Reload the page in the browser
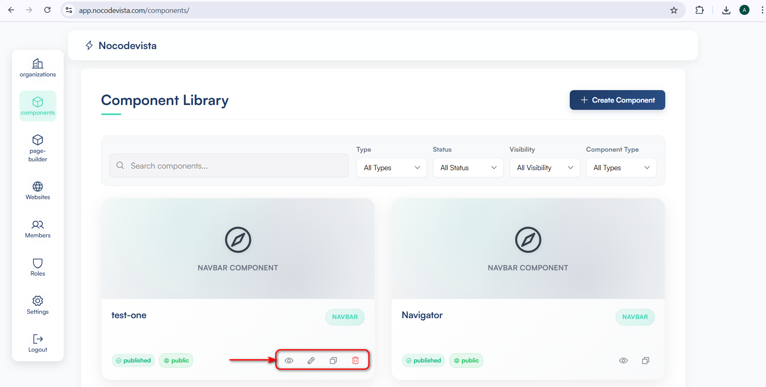The width and height of the screenshot is (766, 387). point(48,10)
